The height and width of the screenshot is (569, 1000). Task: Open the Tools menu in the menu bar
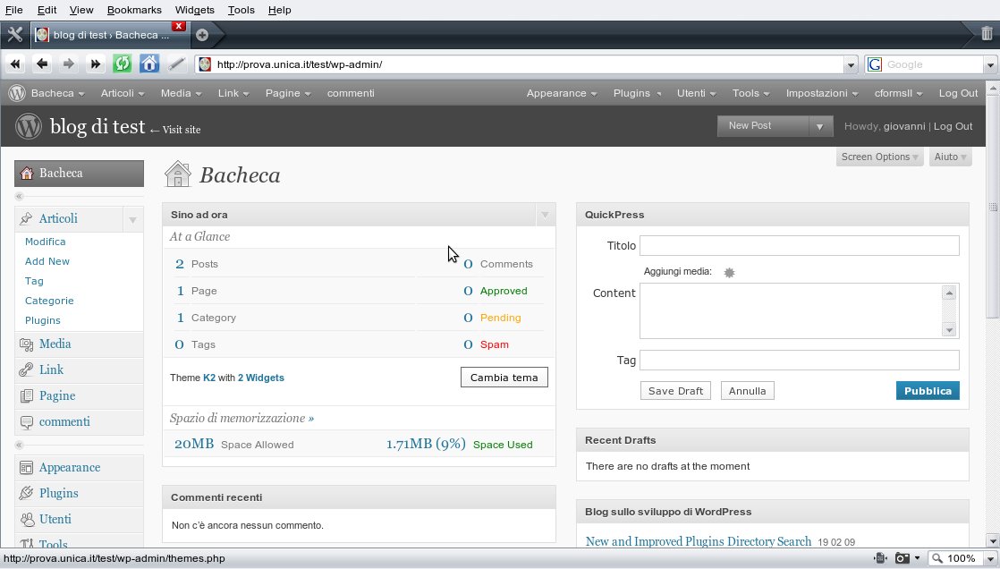(242, 10)
